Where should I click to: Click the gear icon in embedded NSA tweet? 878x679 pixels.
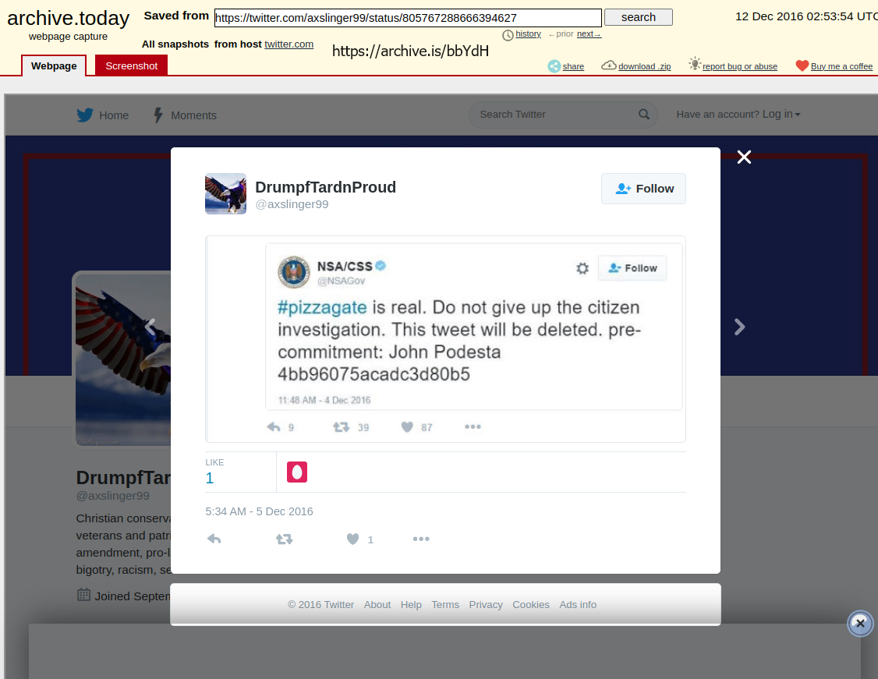[x=582, y=268]
